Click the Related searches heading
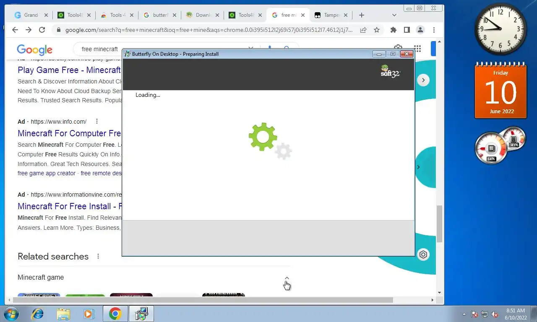The height and width of the screenshot is (322, 537). click(x=53, y=256)
